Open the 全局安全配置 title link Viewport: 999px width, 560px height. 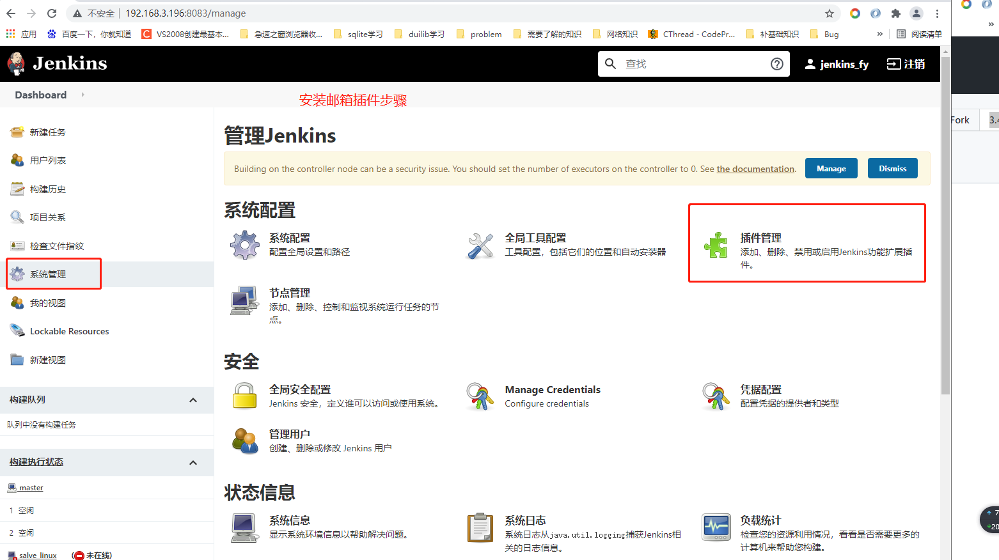tap(300, 389)
